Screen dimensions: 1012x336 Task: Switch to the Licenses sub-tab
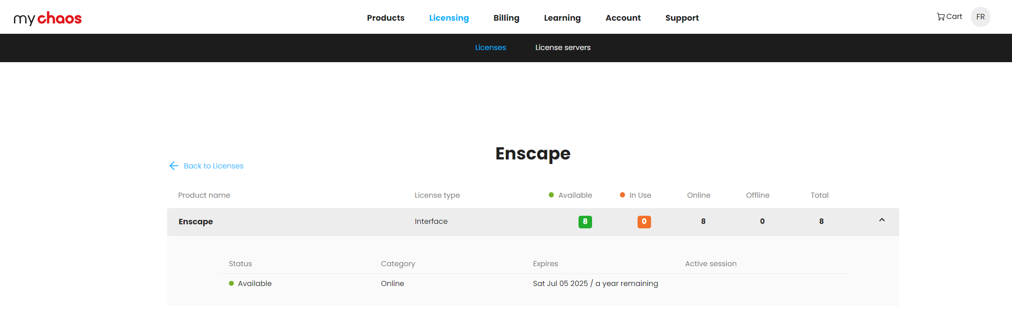coord(491,48)
